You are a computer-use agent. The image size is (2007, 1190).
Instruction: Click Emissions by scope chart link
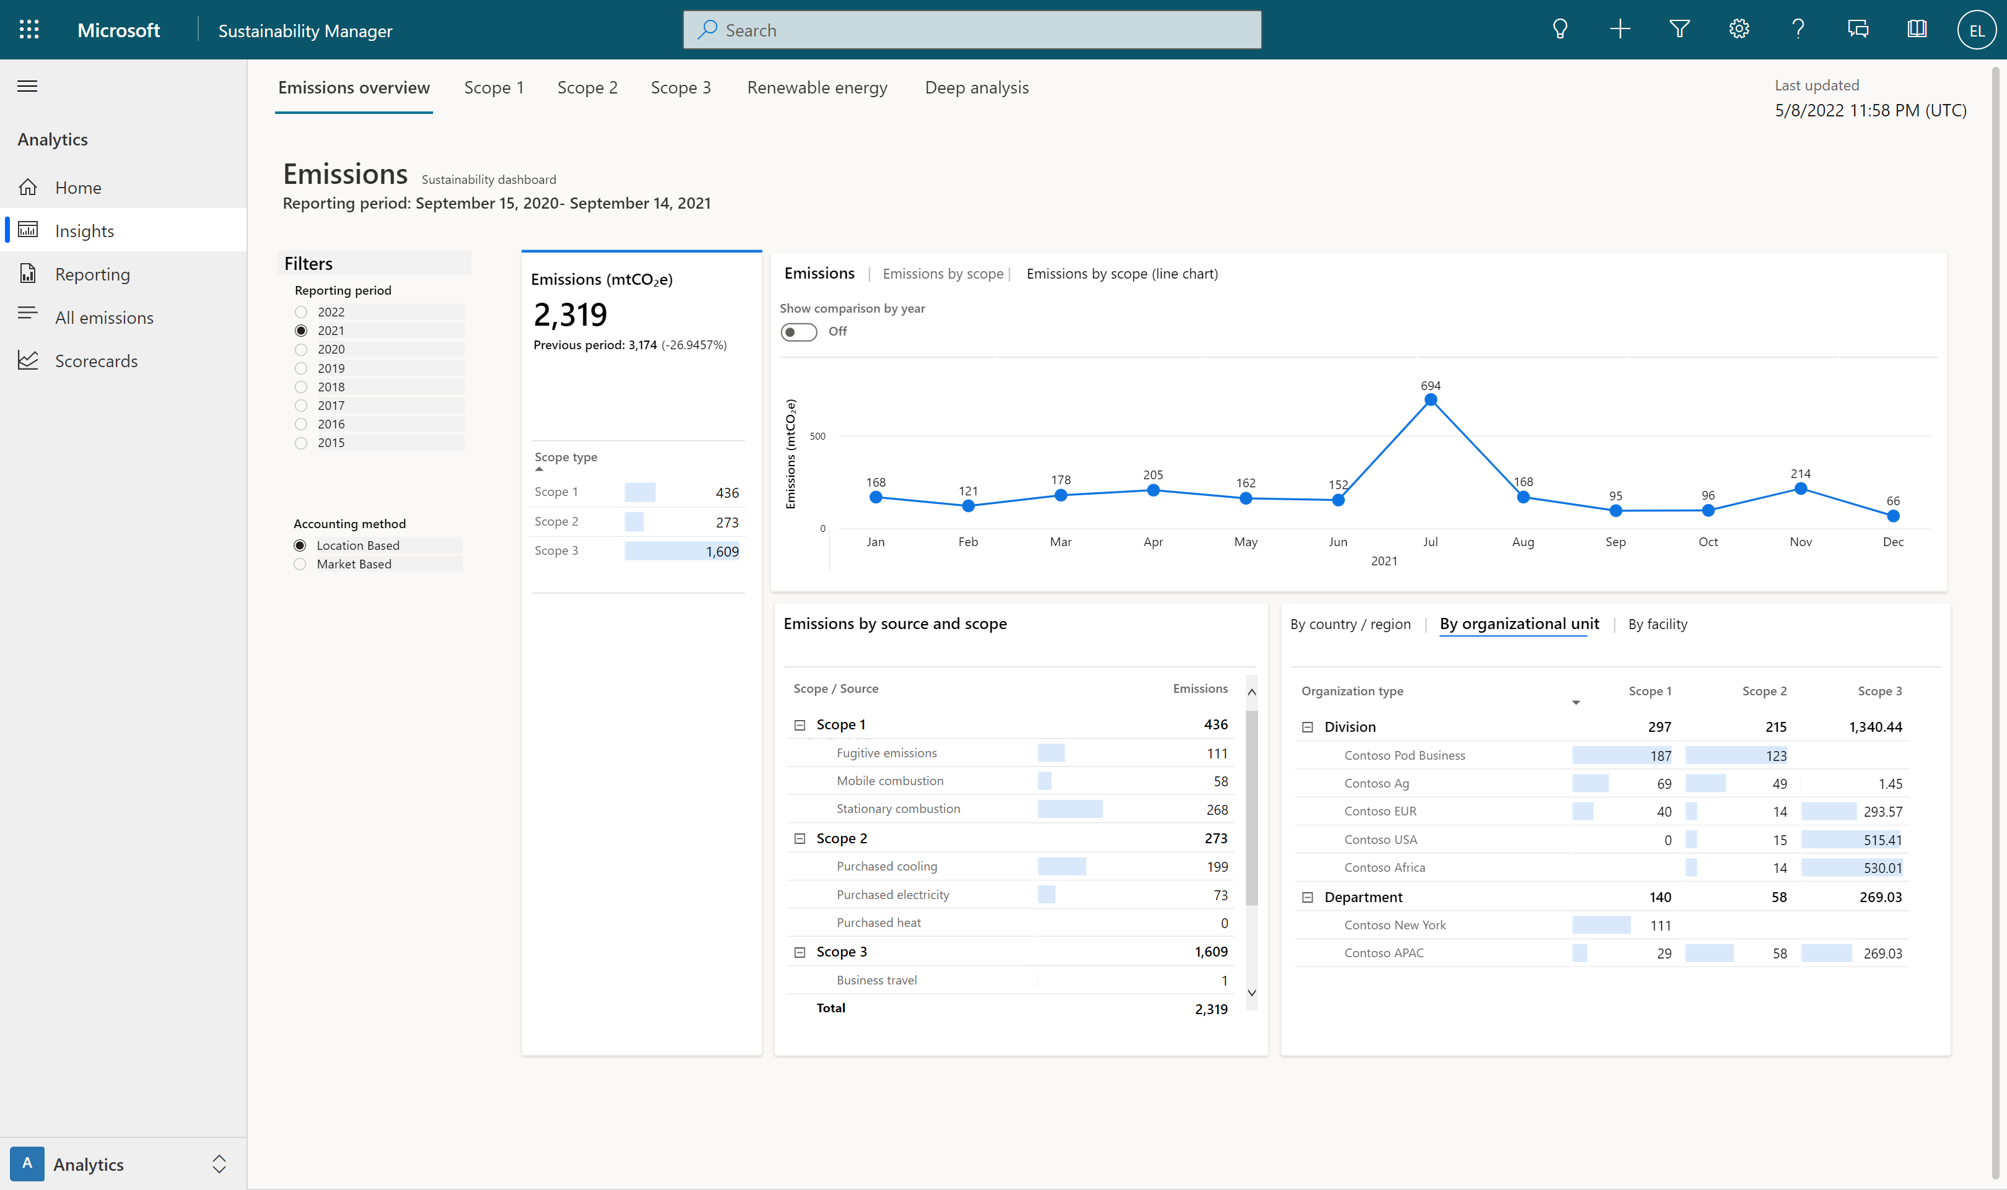point(943,274)
